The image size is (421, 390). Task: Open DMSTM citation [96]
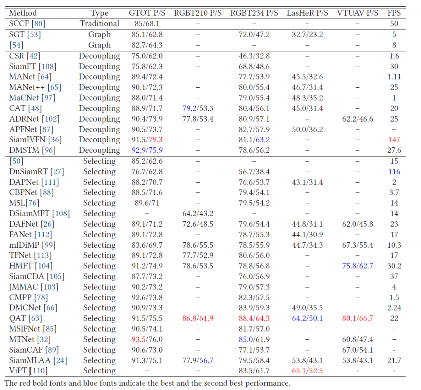(49, 150)
